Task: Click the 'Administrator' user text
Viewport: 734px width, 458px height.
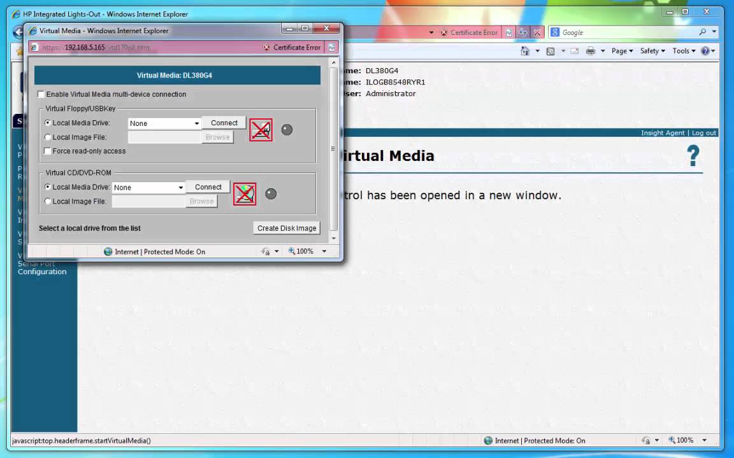Action: tap(391, 94)
